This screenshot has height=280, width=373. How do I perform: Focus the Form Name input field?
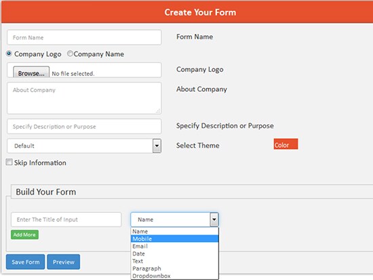[x=84, y=37]
